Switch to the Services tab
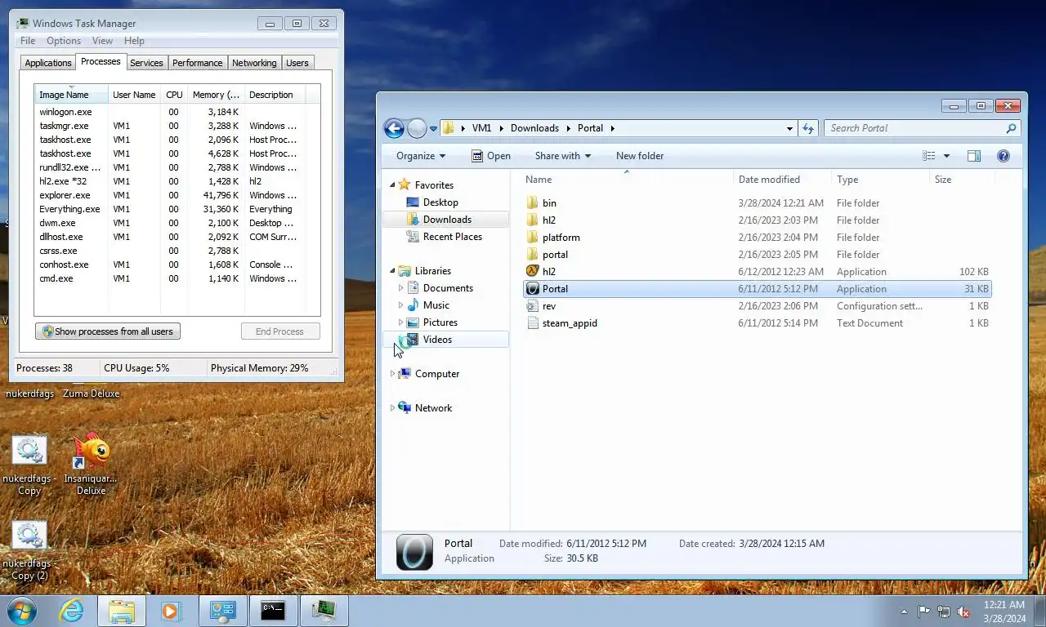Image resolution: width=1046 pixels, height=627 pixels. [x=147, y=63]
